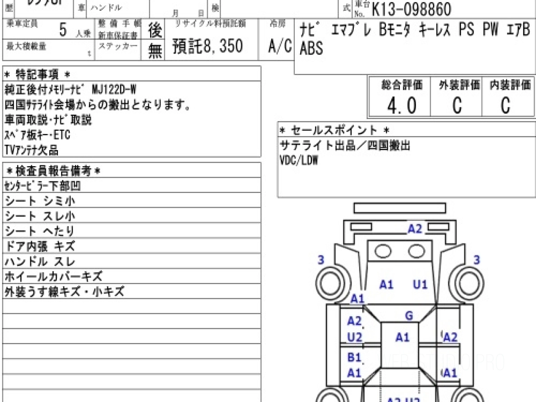Viewport: 536px width, 402px height.
Task: Click the A2 mark on front bumper
Action: pos(415,229)
